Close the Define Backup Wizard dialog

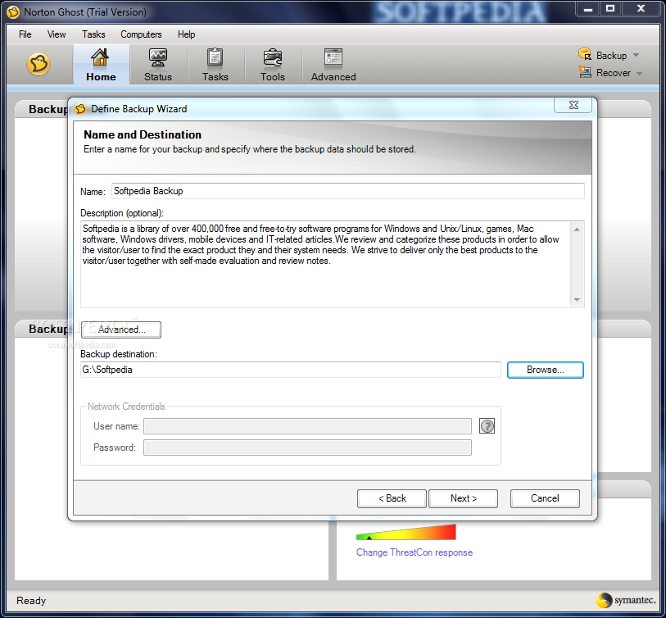tap(573, 105)
